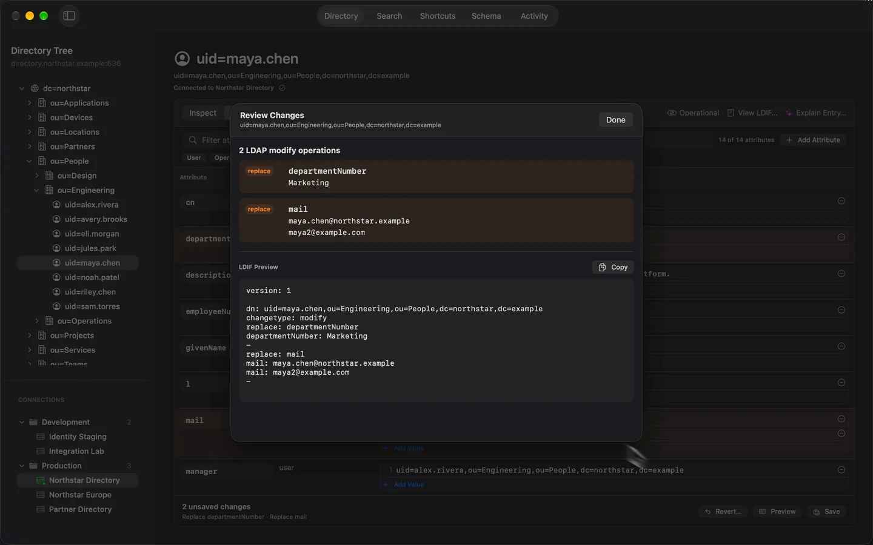Select the Inspect tab

(x=202, y=113)
